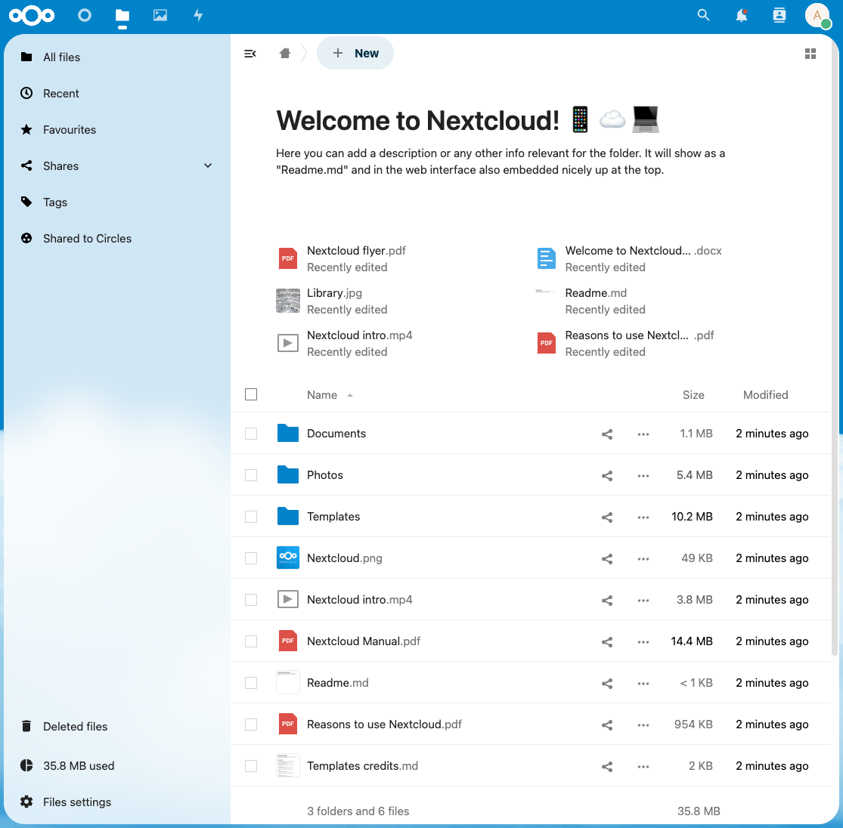Check the row for Readme.md
This screenshot has width=843, height=828.
click(x=250, y=682)
